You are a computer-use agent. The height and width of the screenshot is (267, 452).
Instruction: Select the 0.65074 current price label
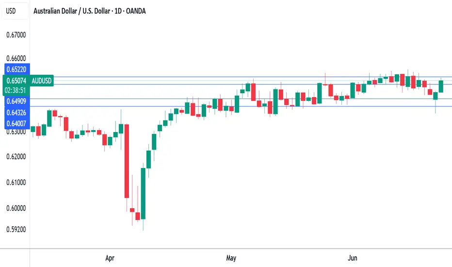(x=16, y=81)
